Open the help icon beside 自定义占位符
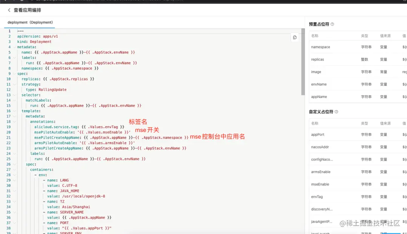 click(x=337, y=112)
